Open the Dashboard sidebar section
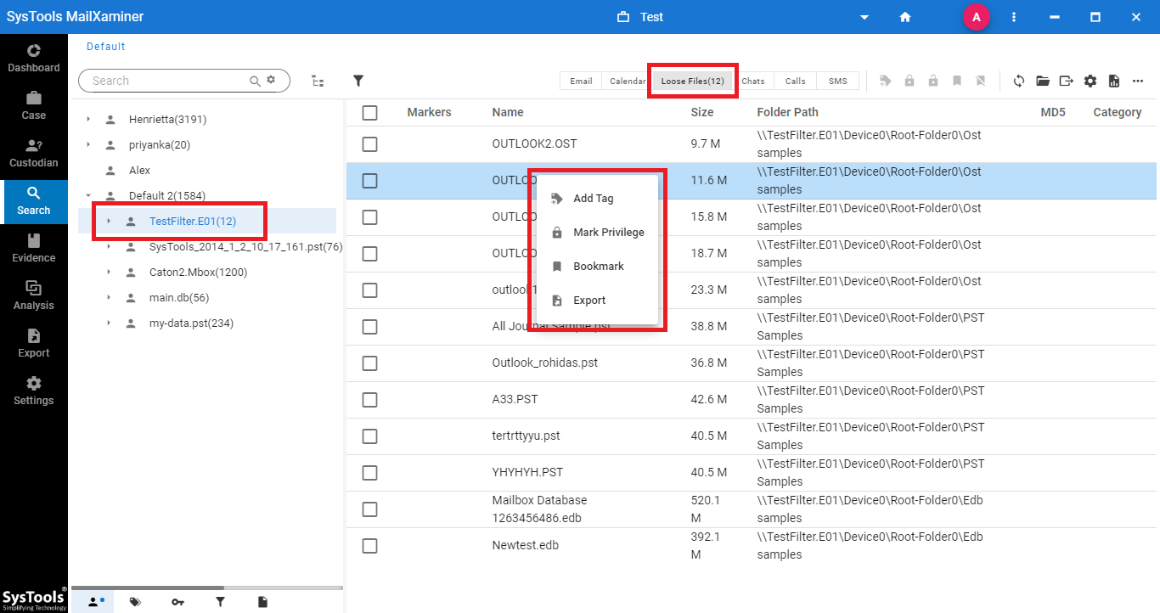 34,59
